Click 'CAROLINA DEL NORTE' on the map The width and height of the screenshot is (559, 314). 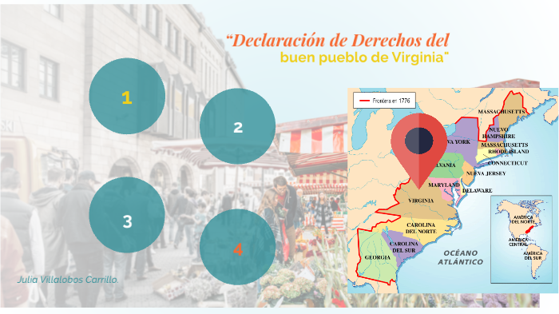(x=421, y=229)
